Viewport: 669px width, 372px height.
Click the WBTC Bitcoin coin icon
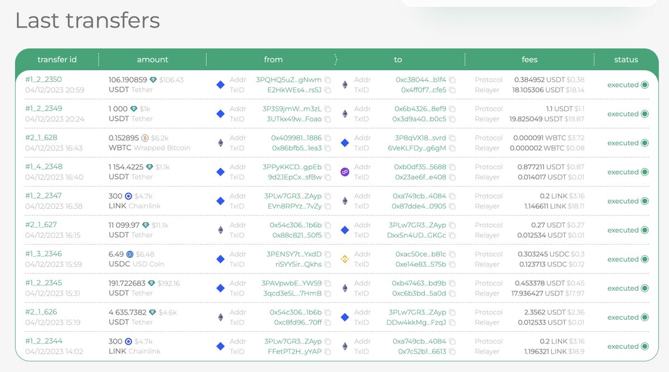(144, 138)
